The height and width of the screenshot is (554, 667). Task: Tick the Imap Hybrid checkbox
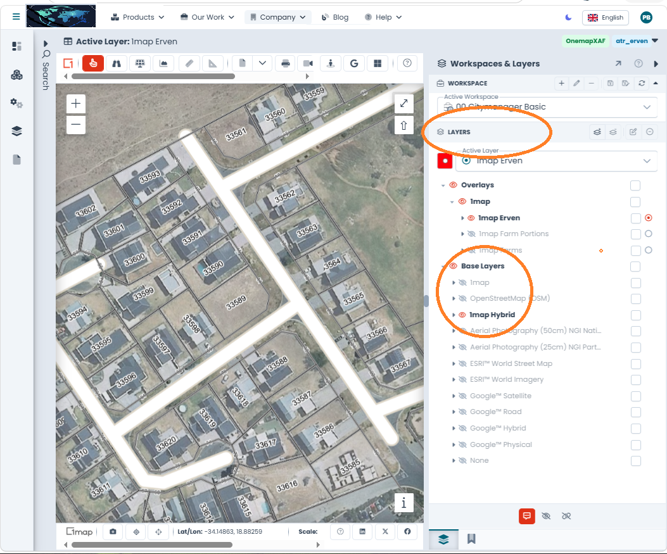point(635,315)
